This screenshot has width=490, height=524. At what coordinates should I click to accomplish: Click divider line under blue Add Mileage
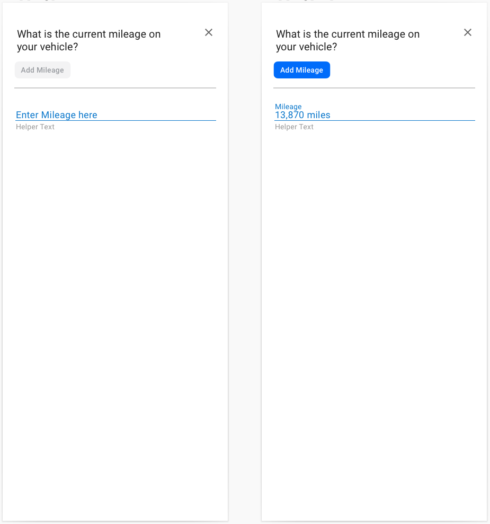point(374,88)
